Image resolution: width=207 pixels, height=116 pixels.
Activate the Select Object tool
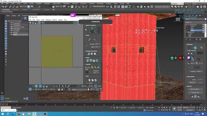click(x=29, y=6)
